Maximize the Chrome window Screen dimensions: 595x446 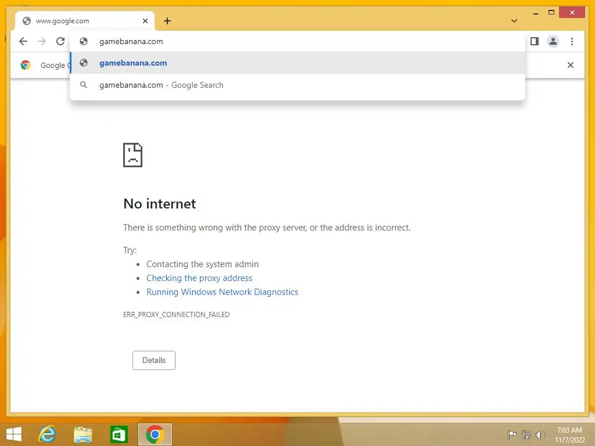click(551, 13)
